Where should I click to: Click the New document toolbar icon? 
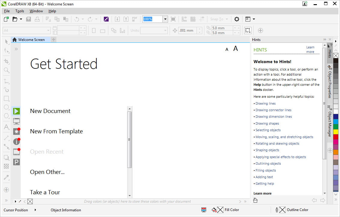point(6,19)
